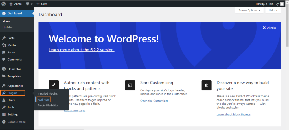Select Add New in Plugins submenu
The image size is (289, 130).
tap(43, 100)
